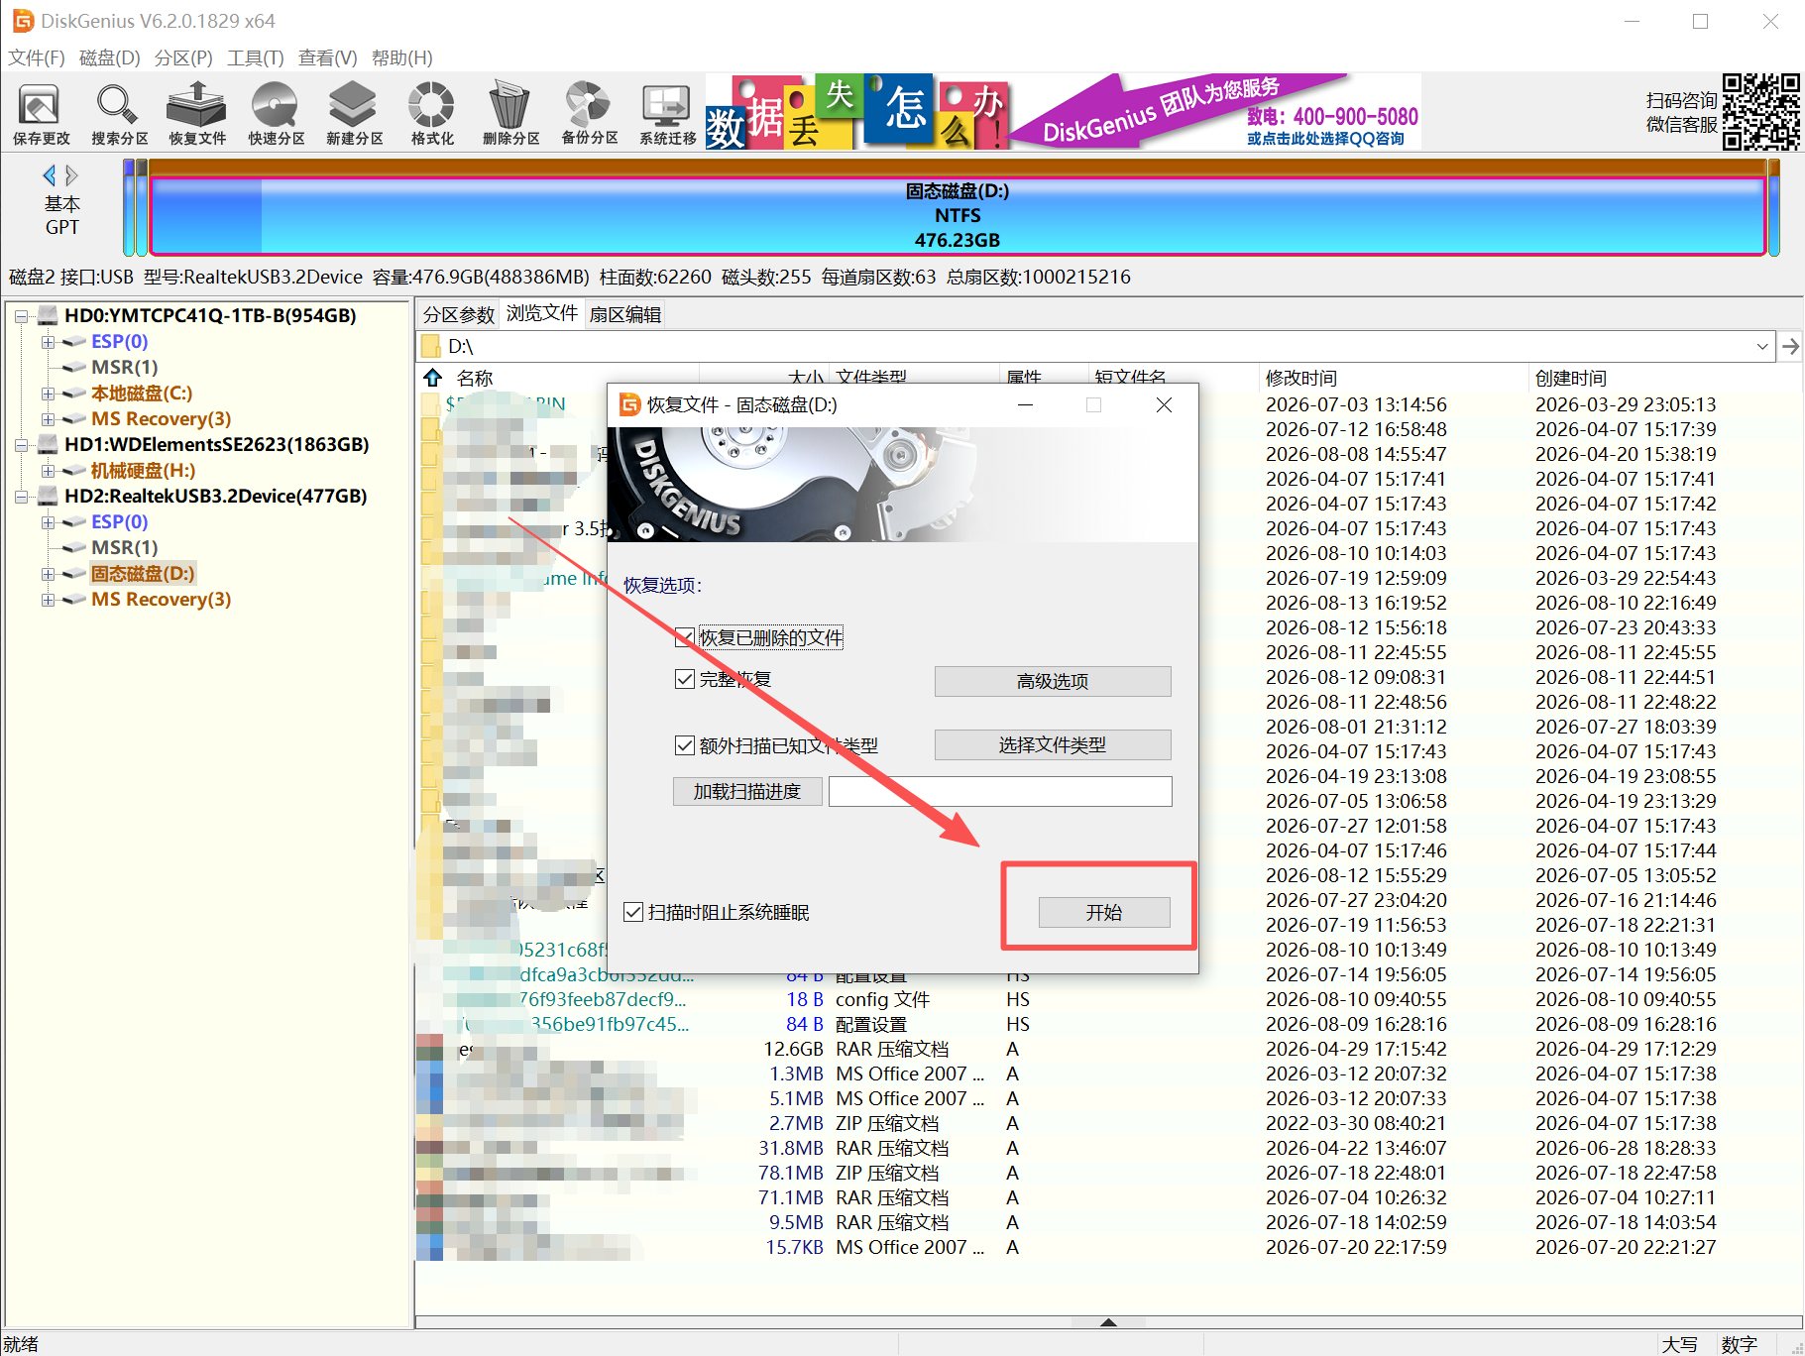Toggle the 扫描时阻止系统睡眠 checkbox
Image resolution: width=1805 pixels, height=1356 pixels.
tap(632, 912)
